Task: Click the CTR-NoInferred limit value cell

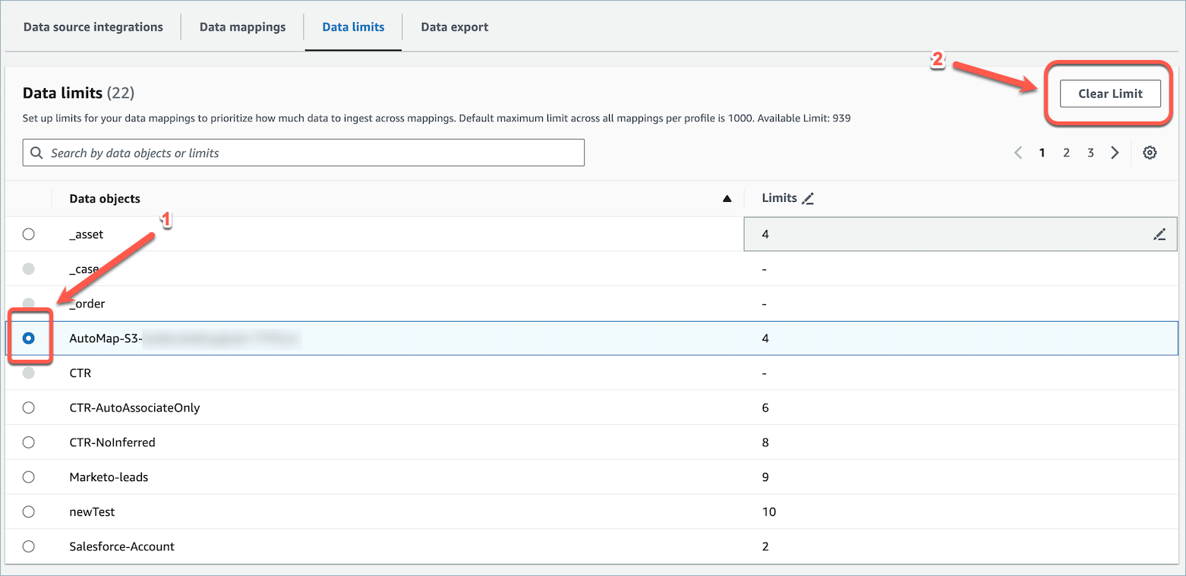Action: pyautogui.click(x=765, y=442)
